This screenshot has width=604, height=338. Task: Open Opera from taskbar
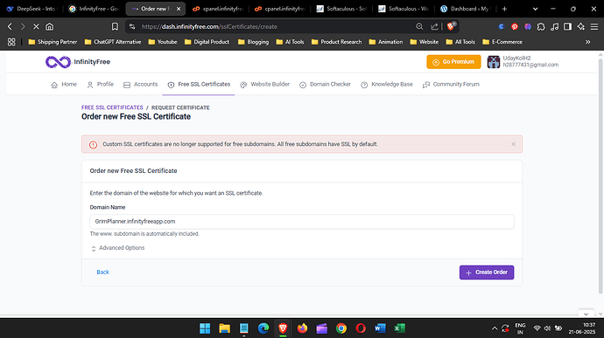coord(361,328)
